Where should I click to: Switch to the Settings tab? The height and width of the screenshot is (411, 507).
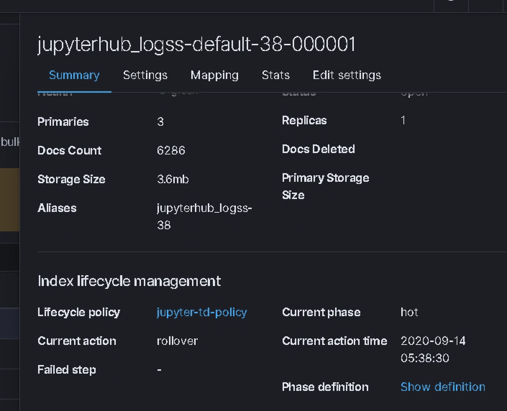(145, 75)
